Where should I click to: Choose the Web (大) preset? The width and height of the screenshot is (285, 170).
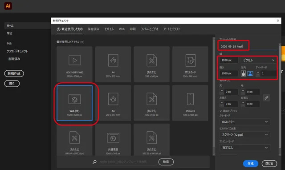[x=74, y=103]
